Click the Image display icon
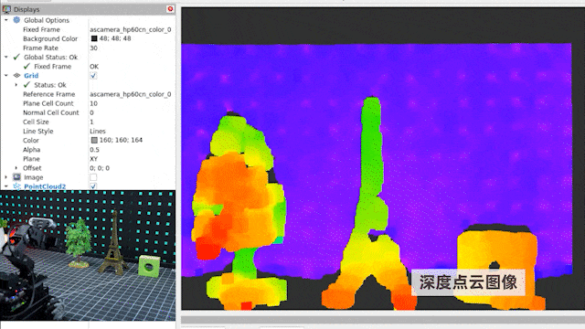This screenshot has width=585, height=329. tap(16, 177)
